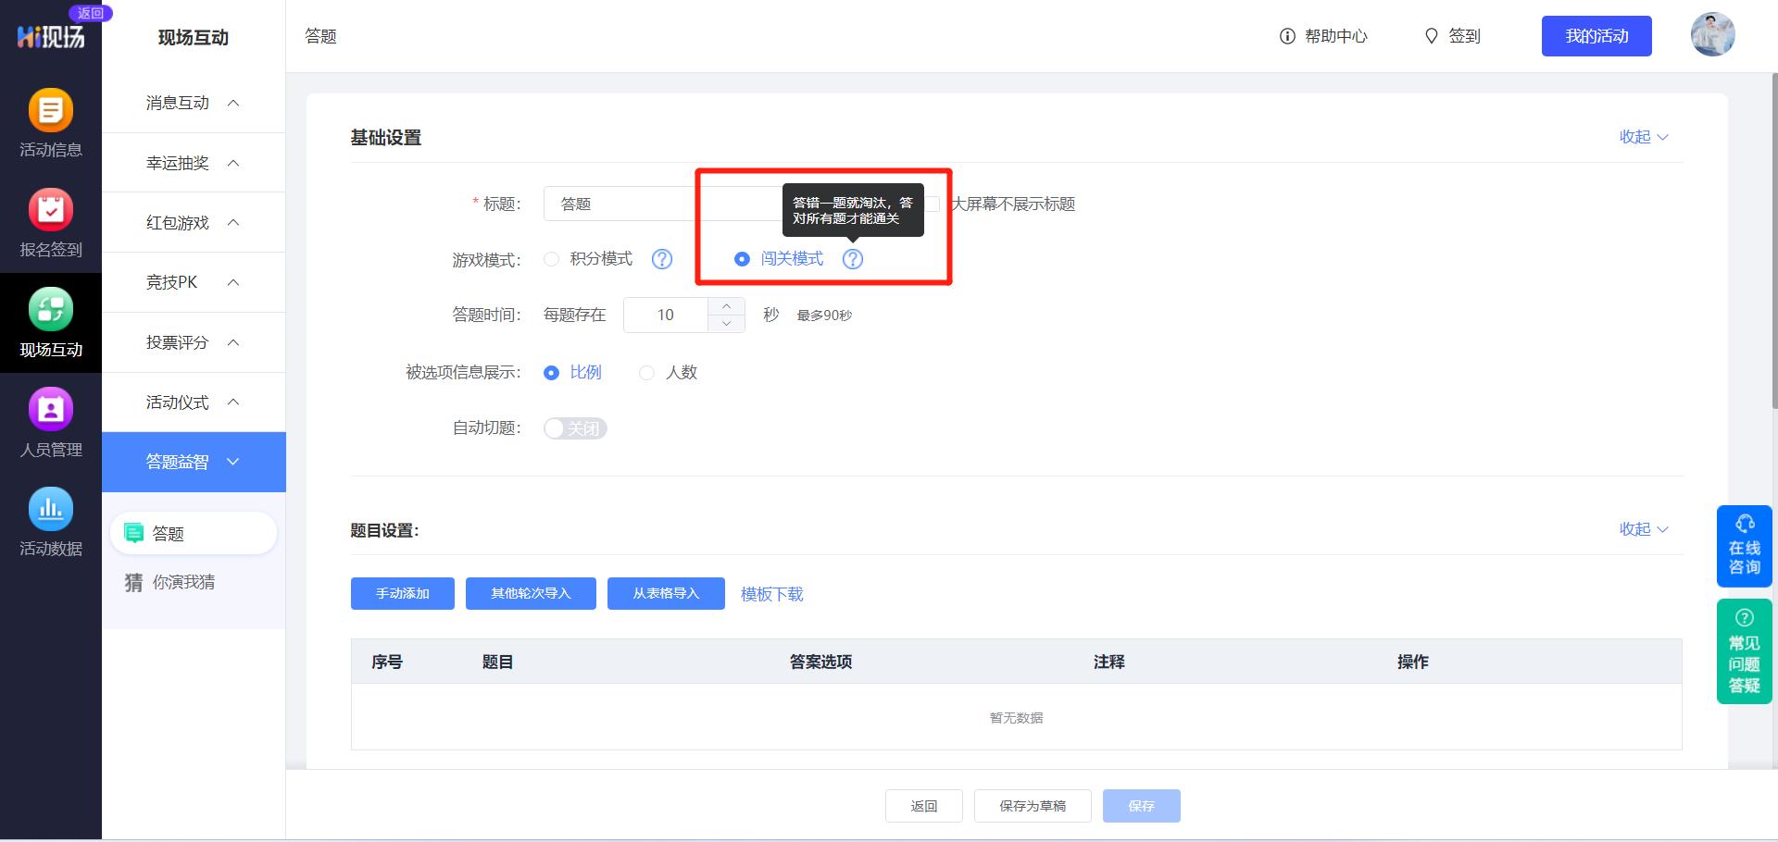The height and width of the screenshot is (842, 1778).
Task: Open the question mark icon beside 积分模式
Action: pyautogui.click(x=662, y=259)
